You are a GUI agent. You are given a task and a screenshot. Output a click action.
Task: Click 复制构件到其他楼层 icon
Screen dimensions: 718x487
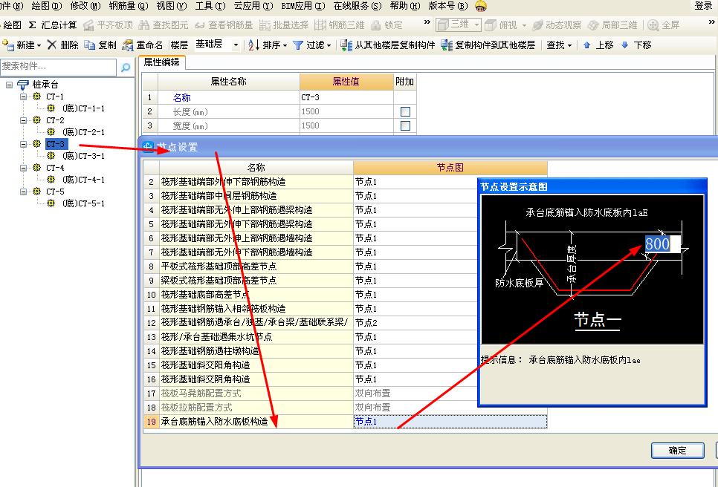point(447,45)
